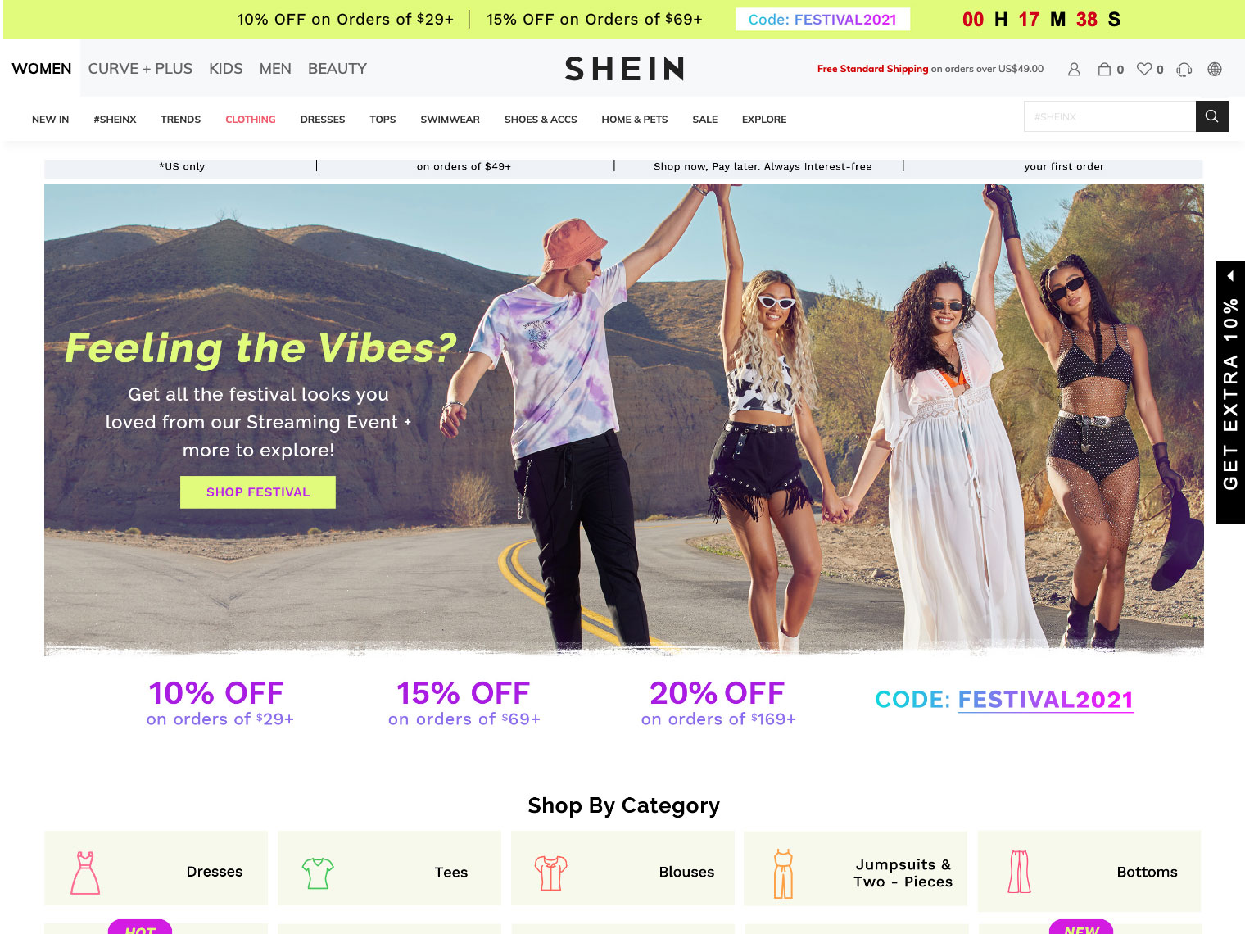Screen dimensions: 1245x934
Task: Open the SHOES & ACCS menu
Action: pyautogui.click(x=541, y=120)
